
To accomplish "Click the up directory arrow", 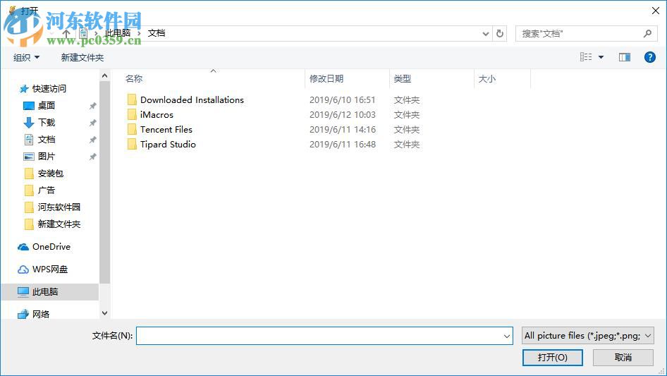I will (66, 33).
